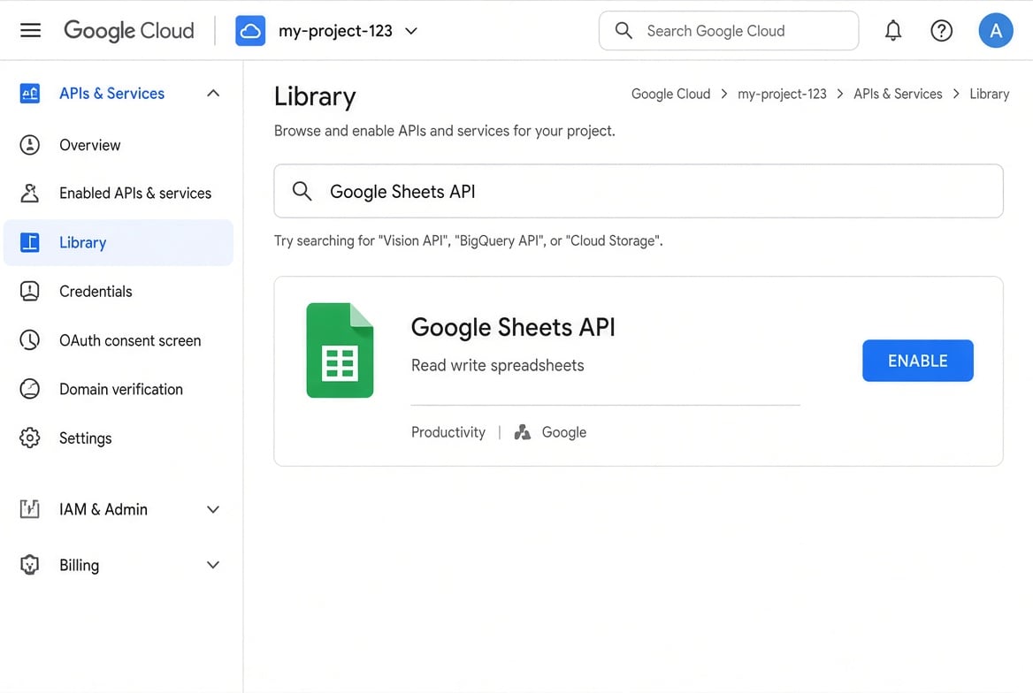
Task: Expand the Billing section chevron
Action: (x=213, y=565)
